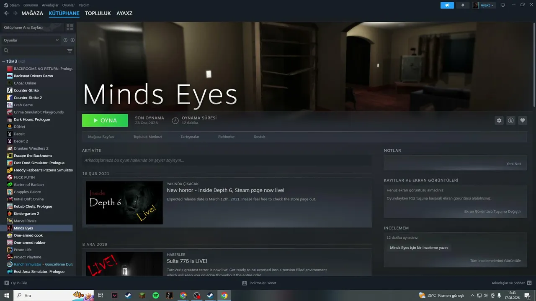Viewport: 536px width, 301px height.
Task: Go back with the left arrow
Action: point(6,13)
